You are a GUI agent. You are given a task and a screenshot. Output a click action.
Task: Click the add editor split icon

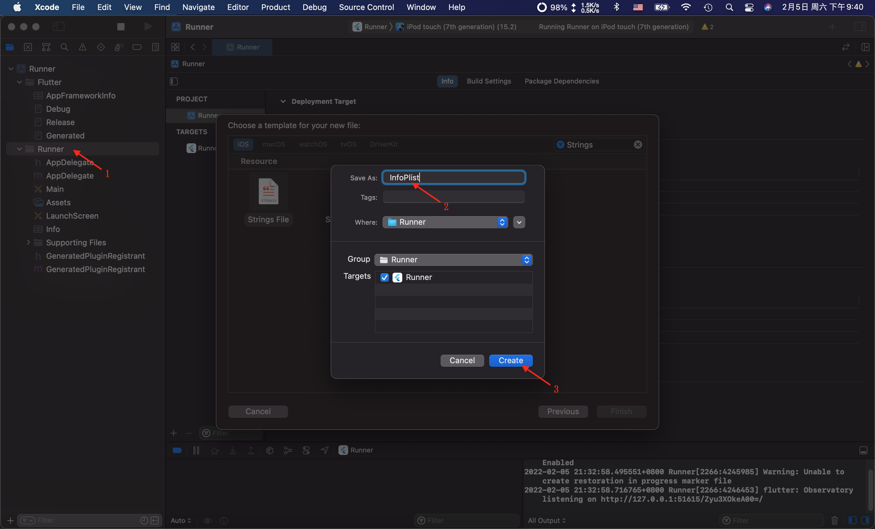coord(865,47)
